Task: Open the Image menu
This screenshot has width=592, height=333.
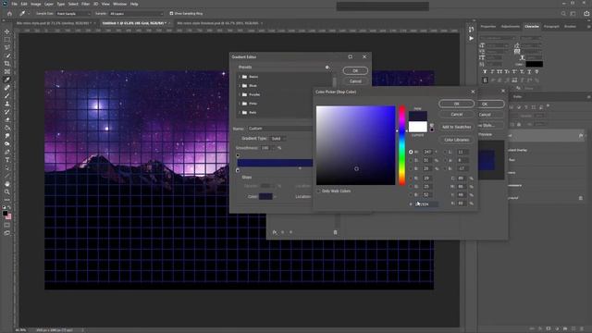Action: click(35, 4)
